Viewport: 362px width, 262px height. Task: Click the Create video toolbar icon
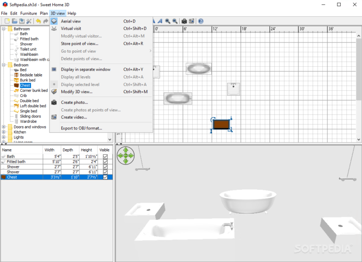tap(191, 21)
